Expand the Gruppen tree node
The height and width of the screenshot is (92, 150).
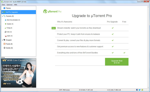[x=2, y=40]
